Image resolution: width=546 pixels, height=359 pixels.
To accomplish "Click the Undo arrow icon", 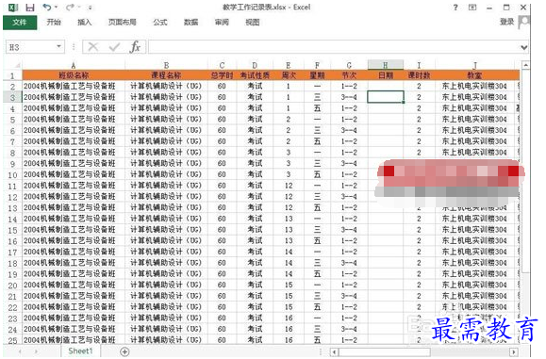I will click(x=47, y=7).
